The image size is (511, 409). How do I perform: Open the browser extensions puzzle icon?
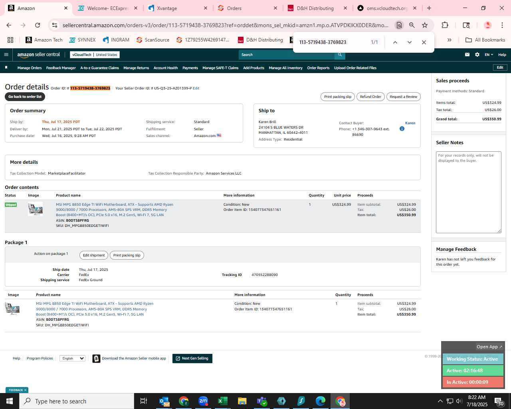pyautogui.click(x=445, y=25)
